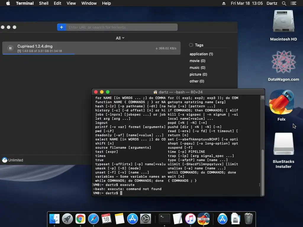
Task: Open the Shell menu
Action: 44,3
